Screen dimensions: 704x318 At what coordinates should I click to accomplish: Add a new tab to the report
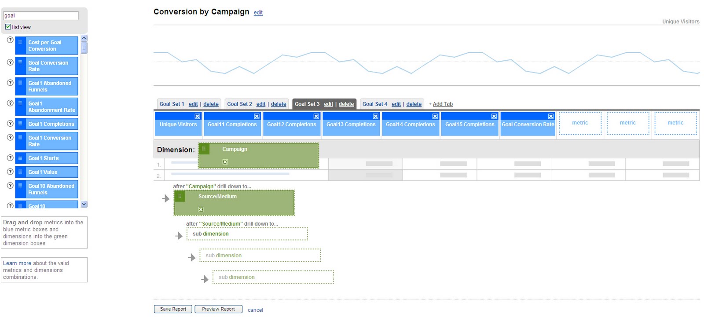[440, 104]
